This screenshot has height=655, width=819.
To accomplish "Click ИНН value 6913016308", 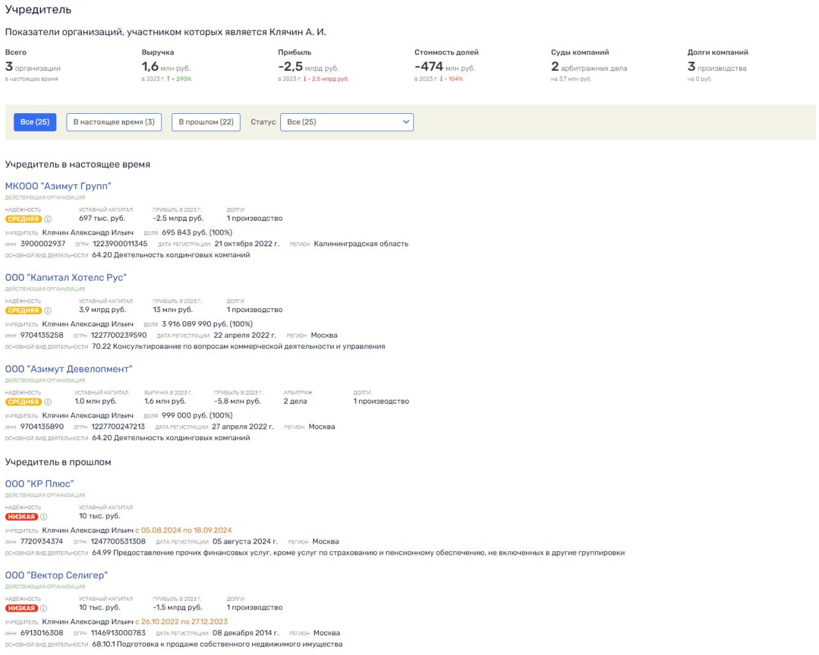I will click(x=42, y=633).
